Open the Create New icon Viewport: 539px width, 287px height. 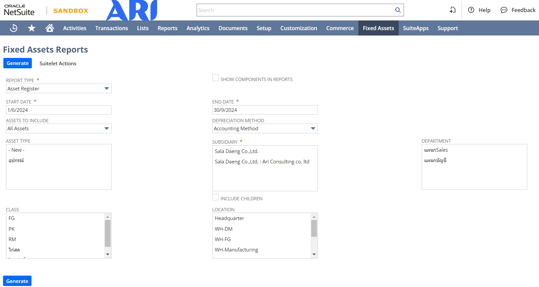click(453, 10)
